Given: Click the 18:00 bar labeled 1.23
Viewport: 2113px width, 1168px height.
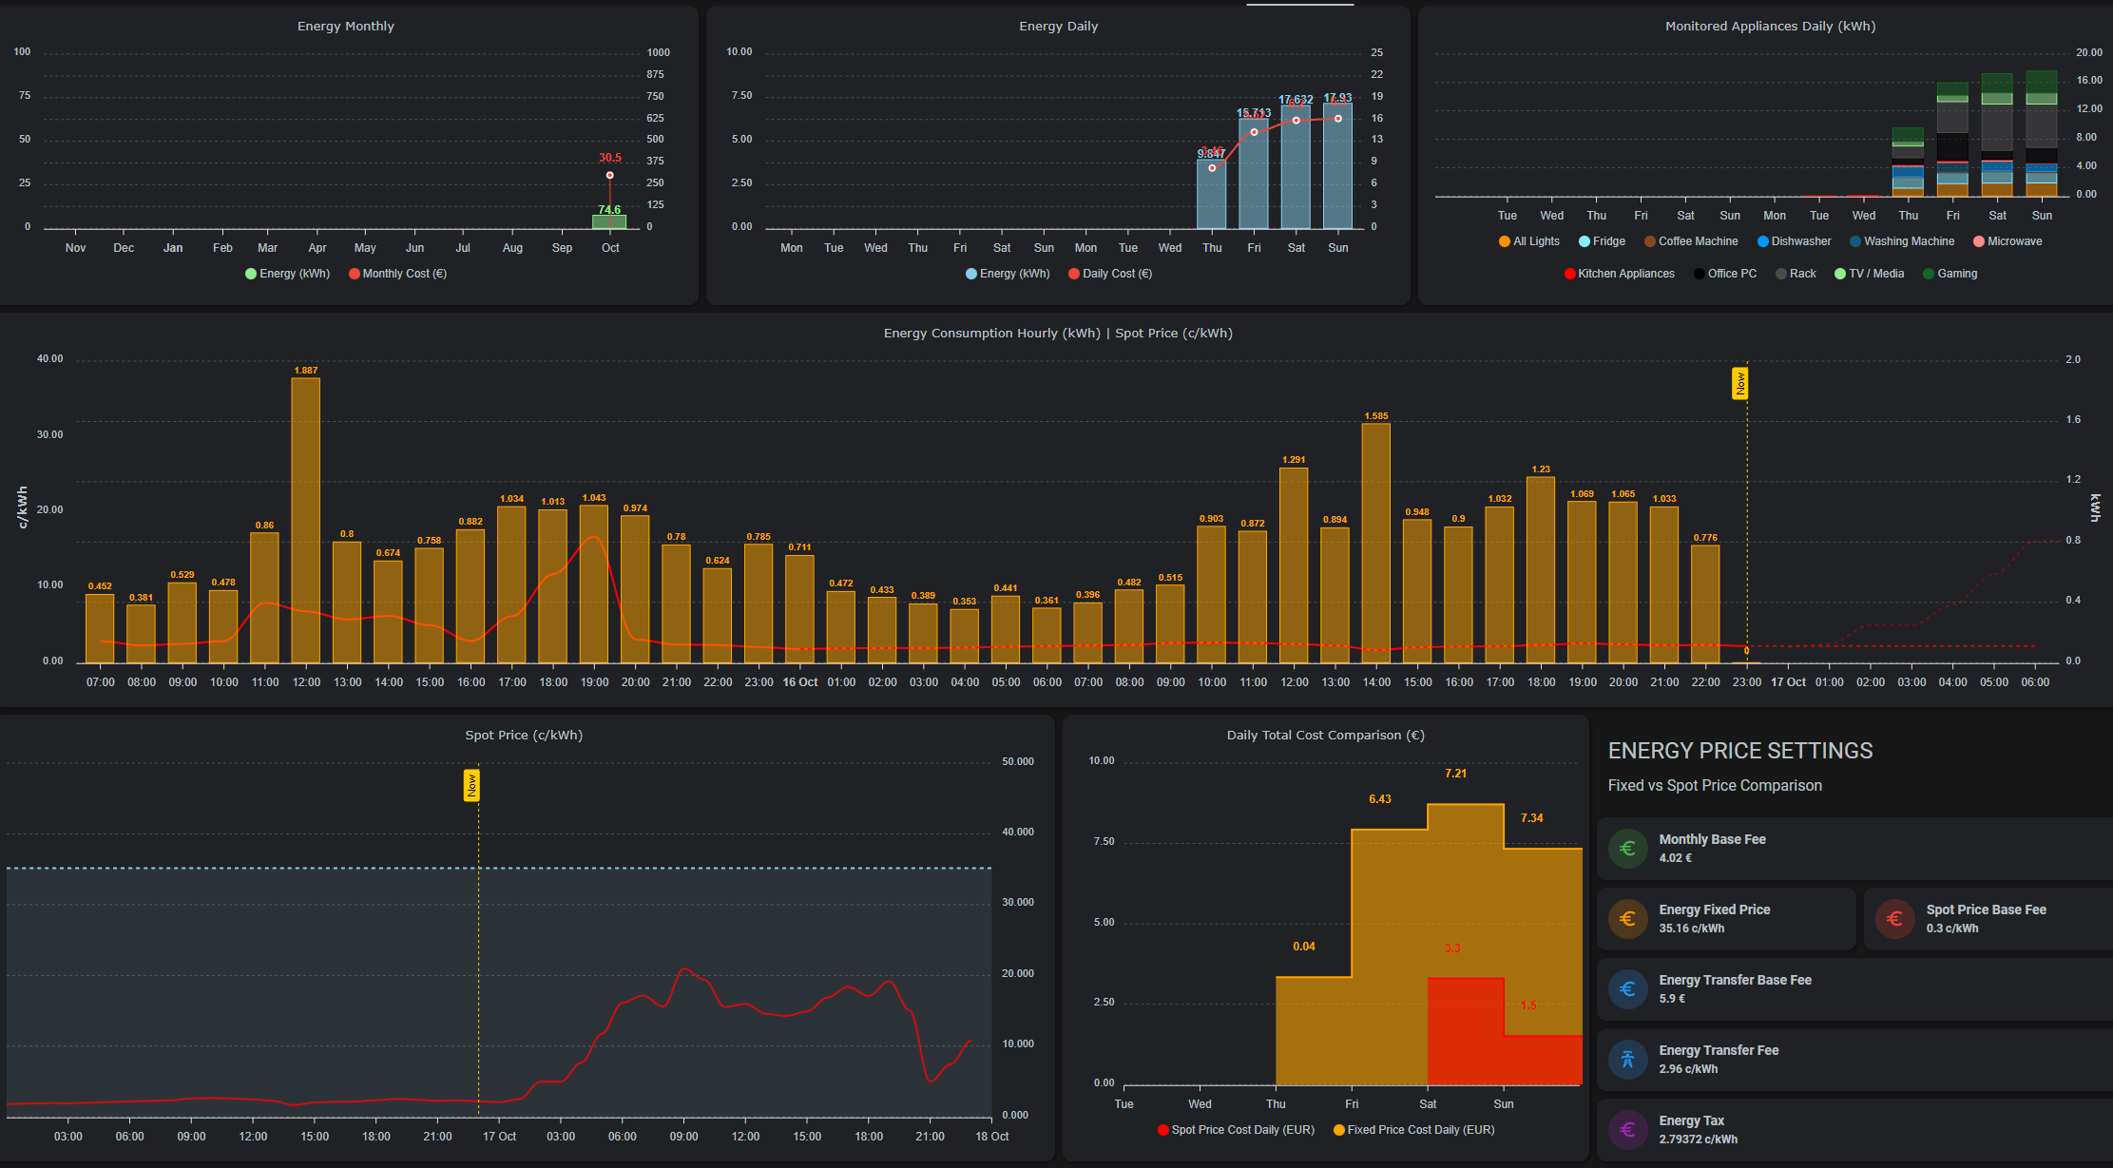Looking at the screenshot, I should (x=1541, y=569).
